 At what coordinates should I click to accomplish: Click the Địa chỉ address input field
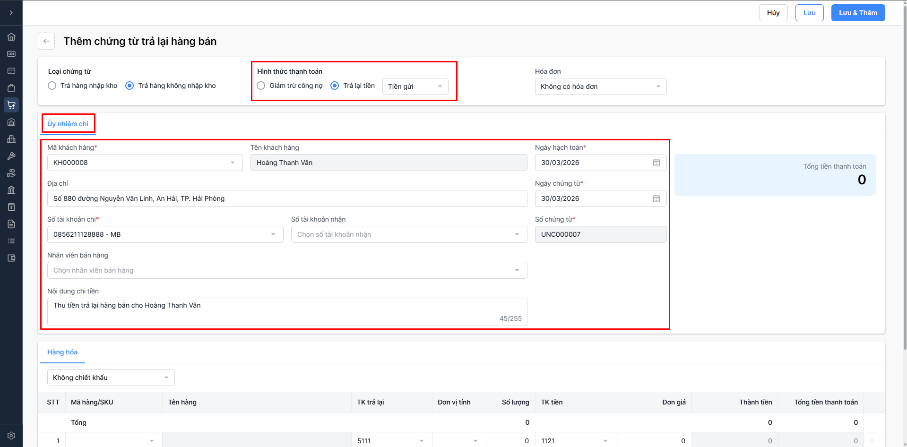click(287, 198)
